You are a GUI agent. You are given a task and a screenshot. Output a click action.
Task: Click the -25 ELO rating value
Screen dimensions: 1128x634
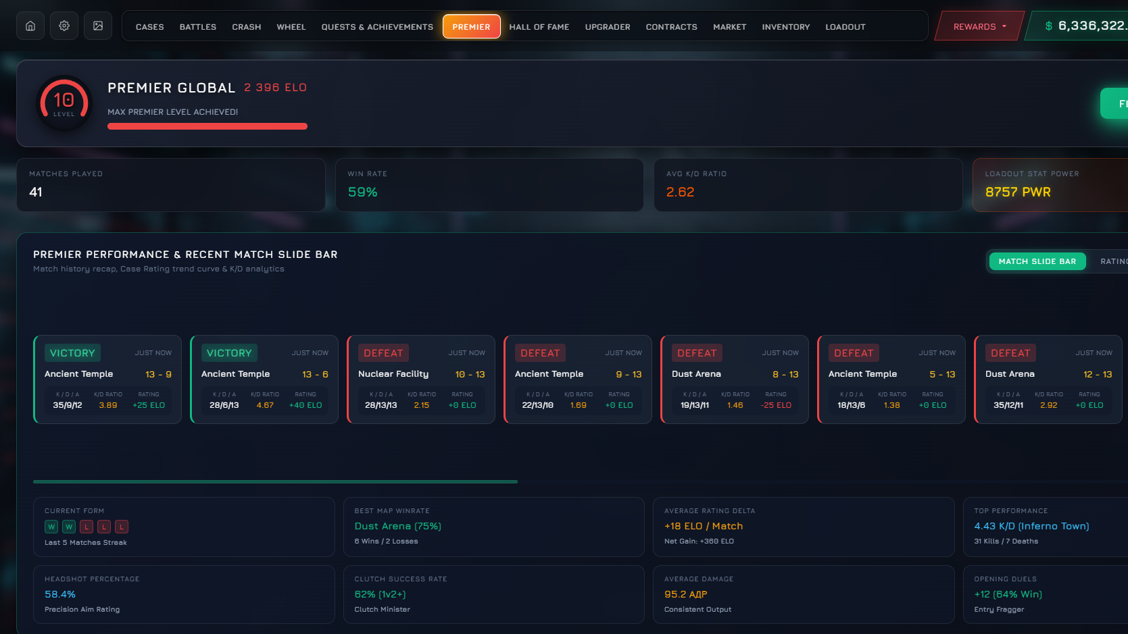tap(776, 405)
